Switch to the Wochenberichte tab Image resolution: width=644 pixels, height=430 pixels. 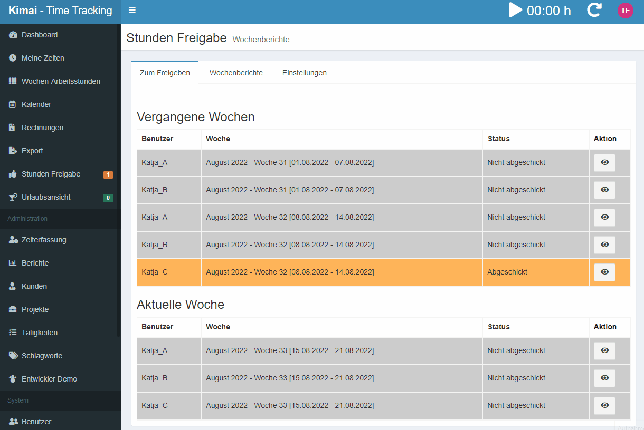pyautogui.click(x=236, y=73)
